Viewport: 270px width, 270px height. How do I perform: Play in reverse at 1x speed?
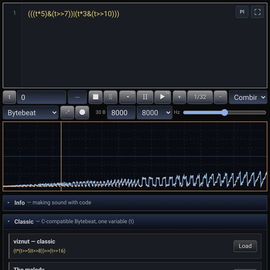tap(127, 97)
